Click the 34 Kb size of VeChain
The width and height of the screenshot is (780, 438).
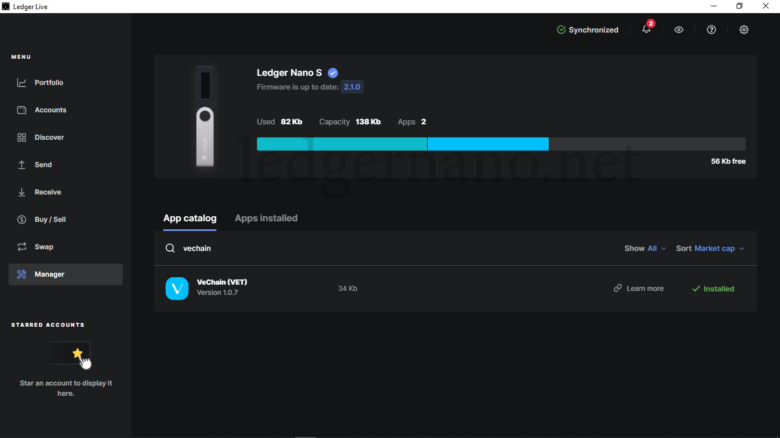(348, 289)
